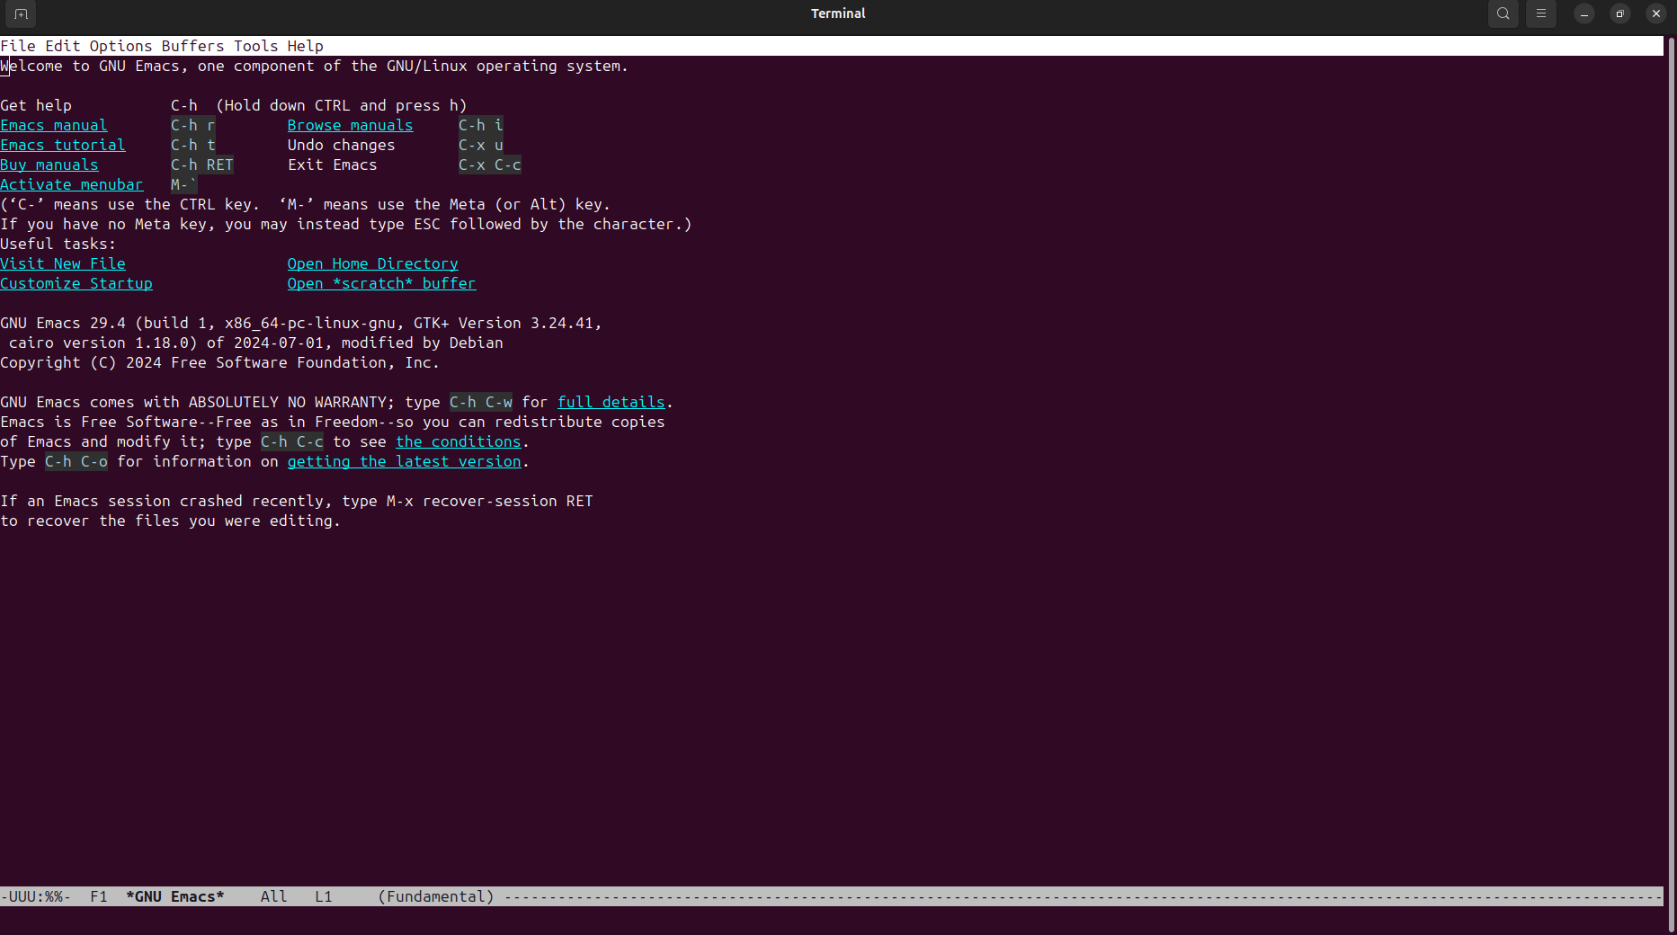Open the terminal hamburger menu
Screen dimensions: 1677x935
(x=1540, y=13)
